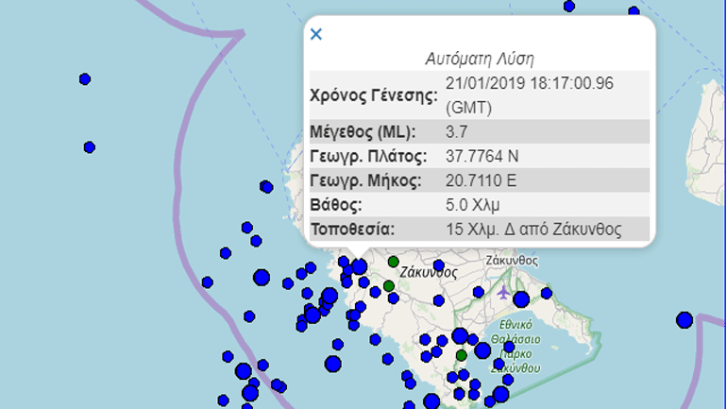727x409 pixels.
Task: Click the Μέγεθος (ML) label
Action: click(363, 132)
